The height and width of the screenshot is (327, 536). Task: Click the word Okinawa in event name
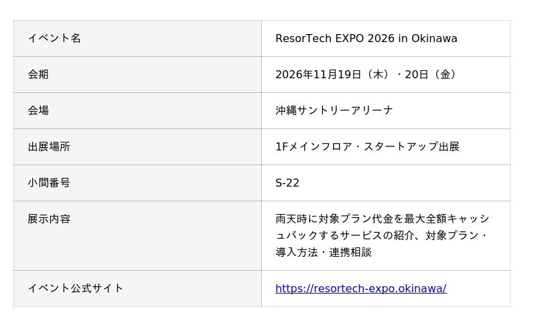[x=434, y=38]
